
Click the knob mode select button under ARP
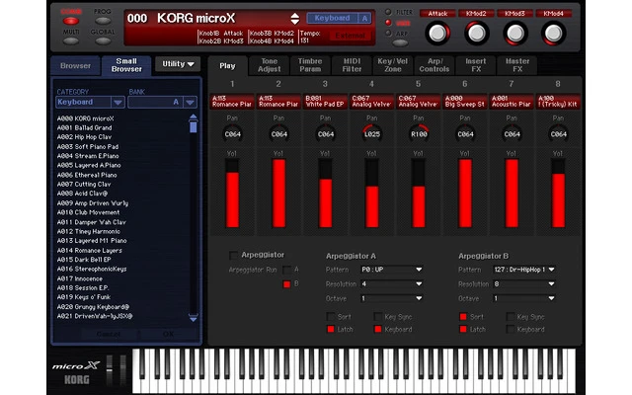[x=400, y=42]
